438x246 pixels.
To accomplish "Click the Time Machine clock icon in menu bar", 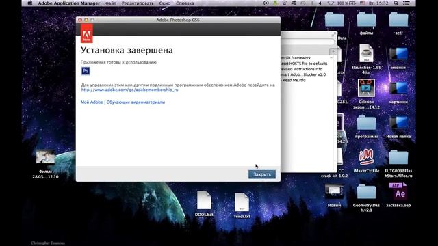I will point(303,3).
